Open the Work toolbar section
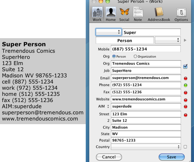 pyautogui.click(x=97, y=14)
